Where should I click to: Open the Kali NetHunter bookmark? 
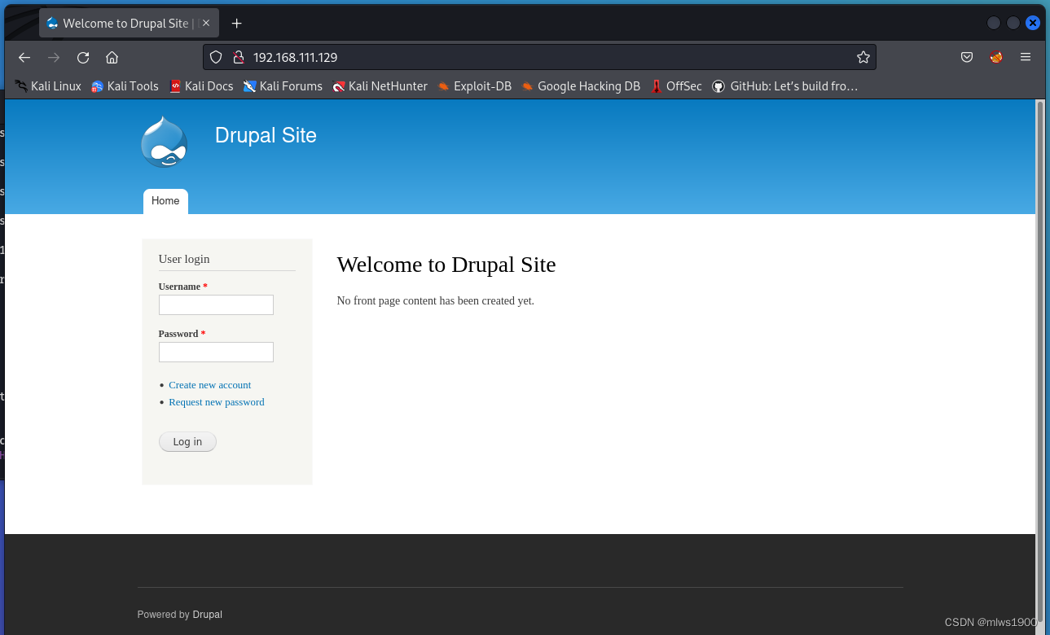point(380,85)
